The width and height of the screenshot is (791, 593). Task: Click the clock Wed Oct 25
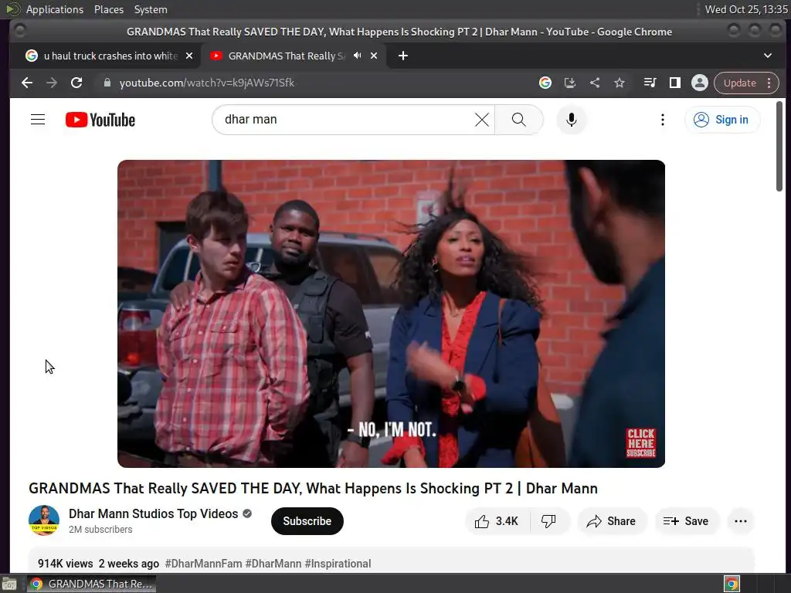coord(745,9)
